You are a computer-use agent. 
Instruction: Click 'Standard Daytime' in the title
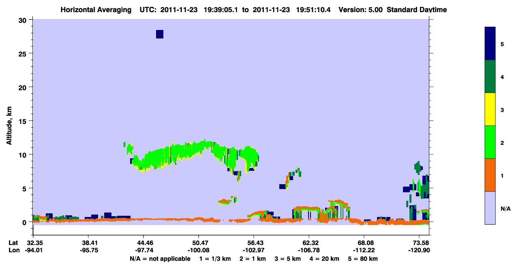click(x=417, y=10)
